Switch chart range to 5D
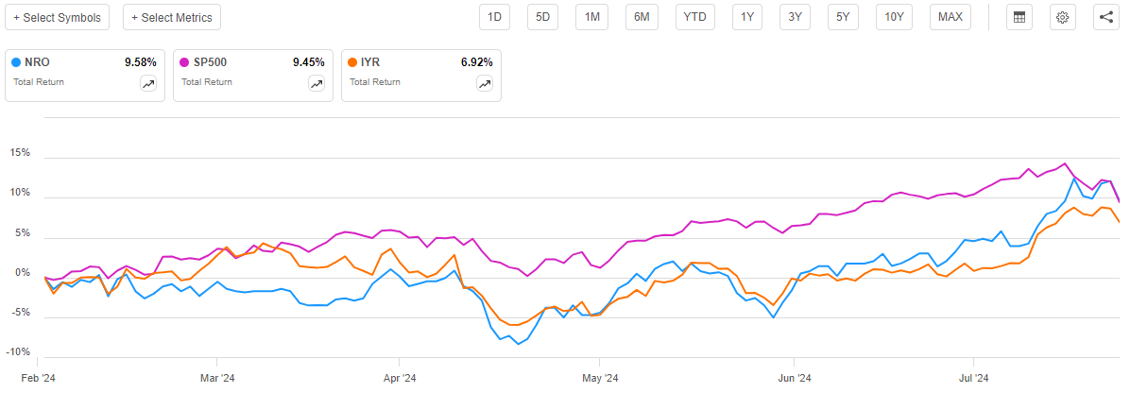Viewport: 1130px width, 393px height. click(x=542, y=17)
